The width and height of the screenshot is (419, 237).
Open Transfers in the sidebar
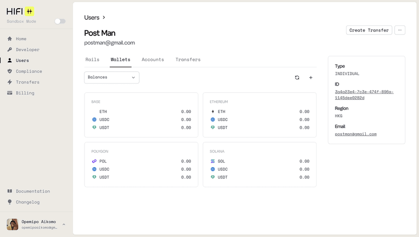click(27, 82)
